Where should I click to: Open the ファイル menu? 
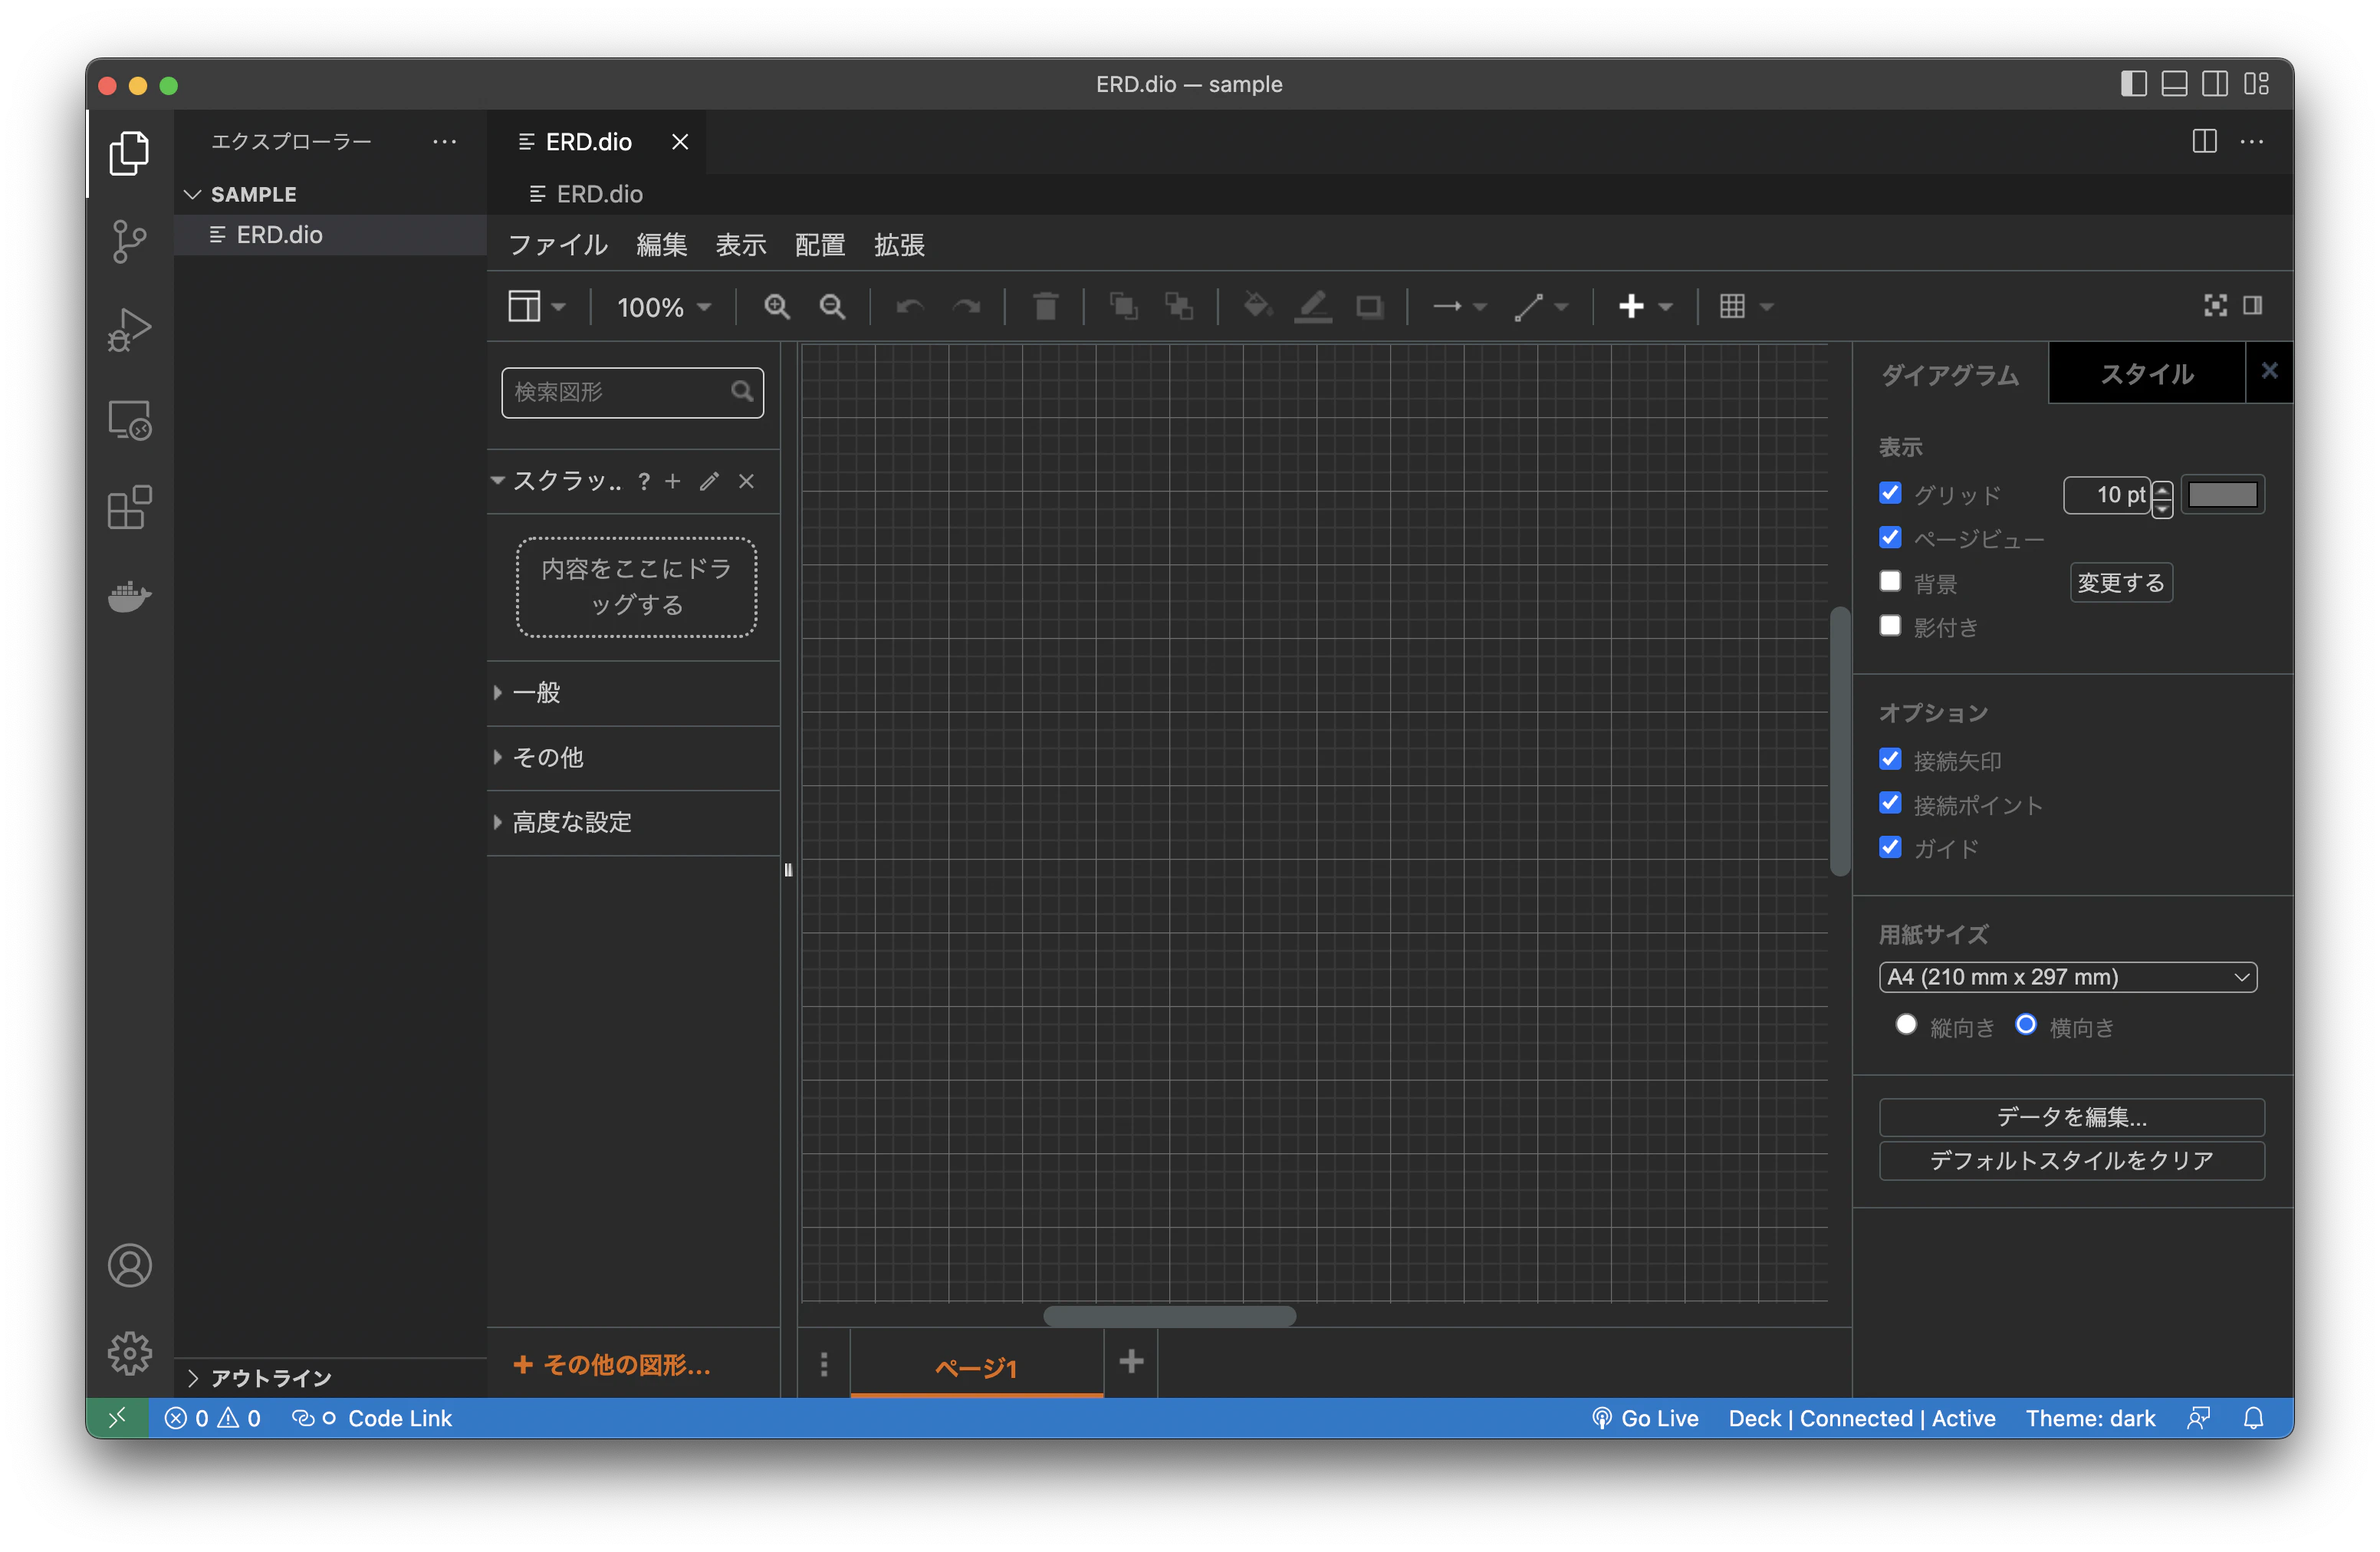point(558,245)
